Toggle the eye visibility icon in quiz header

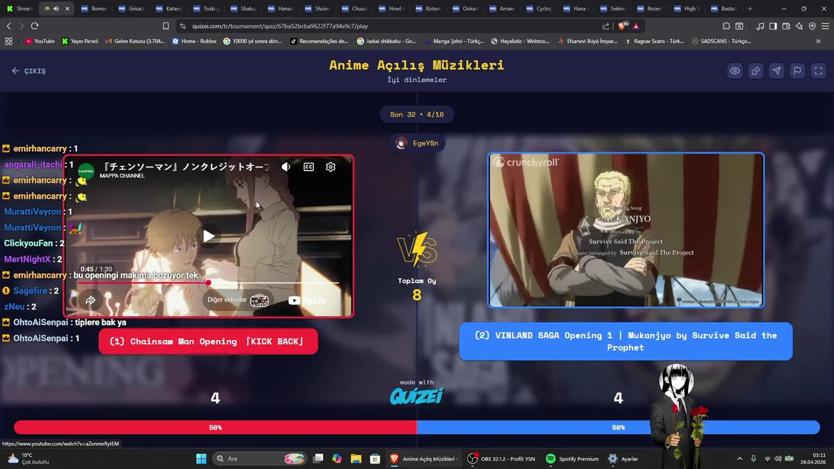[x=734, y=71]
